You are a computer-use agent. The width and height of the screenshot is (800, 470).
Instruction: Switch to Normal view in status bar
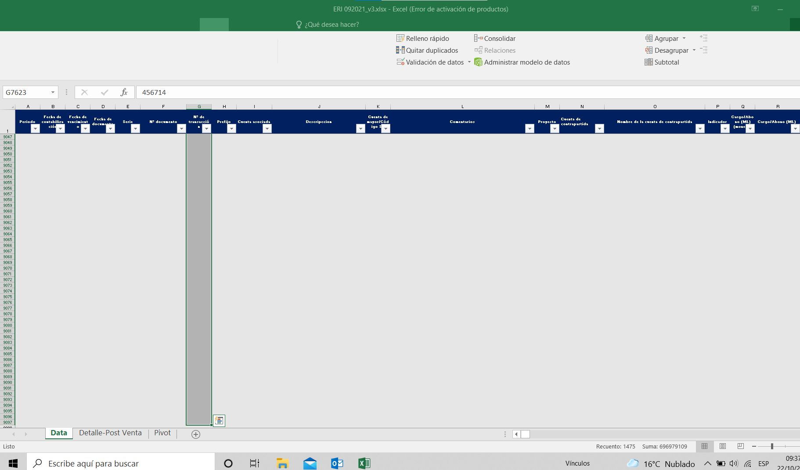[704, 446]
